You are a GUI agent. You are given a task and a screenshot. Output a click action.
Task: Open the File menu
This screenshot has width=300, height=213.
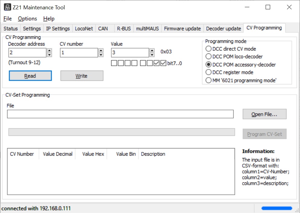coord(8,19)
